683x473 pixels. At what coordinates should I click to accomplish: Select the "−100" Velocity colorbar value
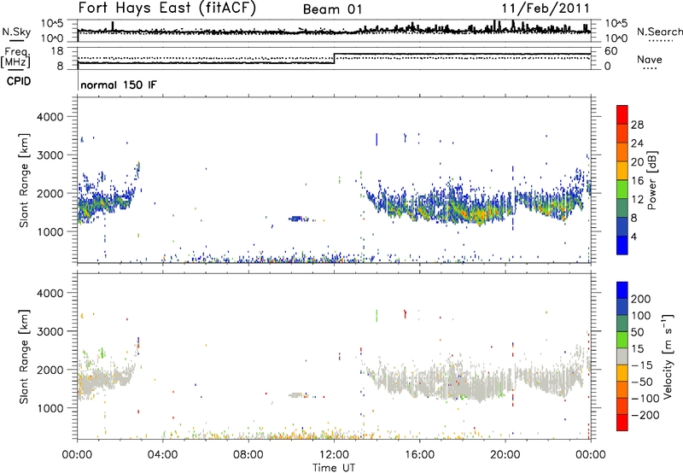tap(645, 399)
